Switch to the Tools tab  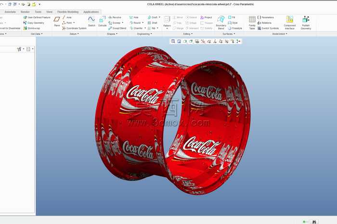(38, 12)
